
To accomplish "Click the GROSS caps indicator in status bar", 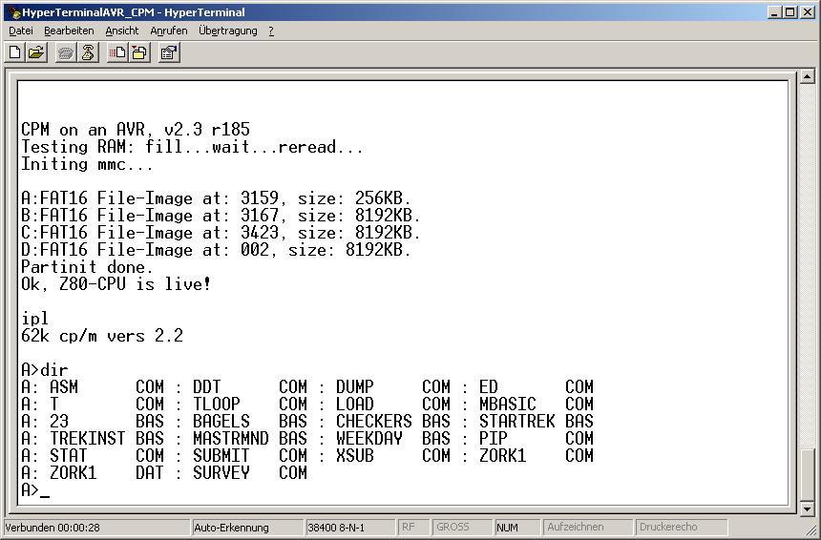I will tap(453, 528).
